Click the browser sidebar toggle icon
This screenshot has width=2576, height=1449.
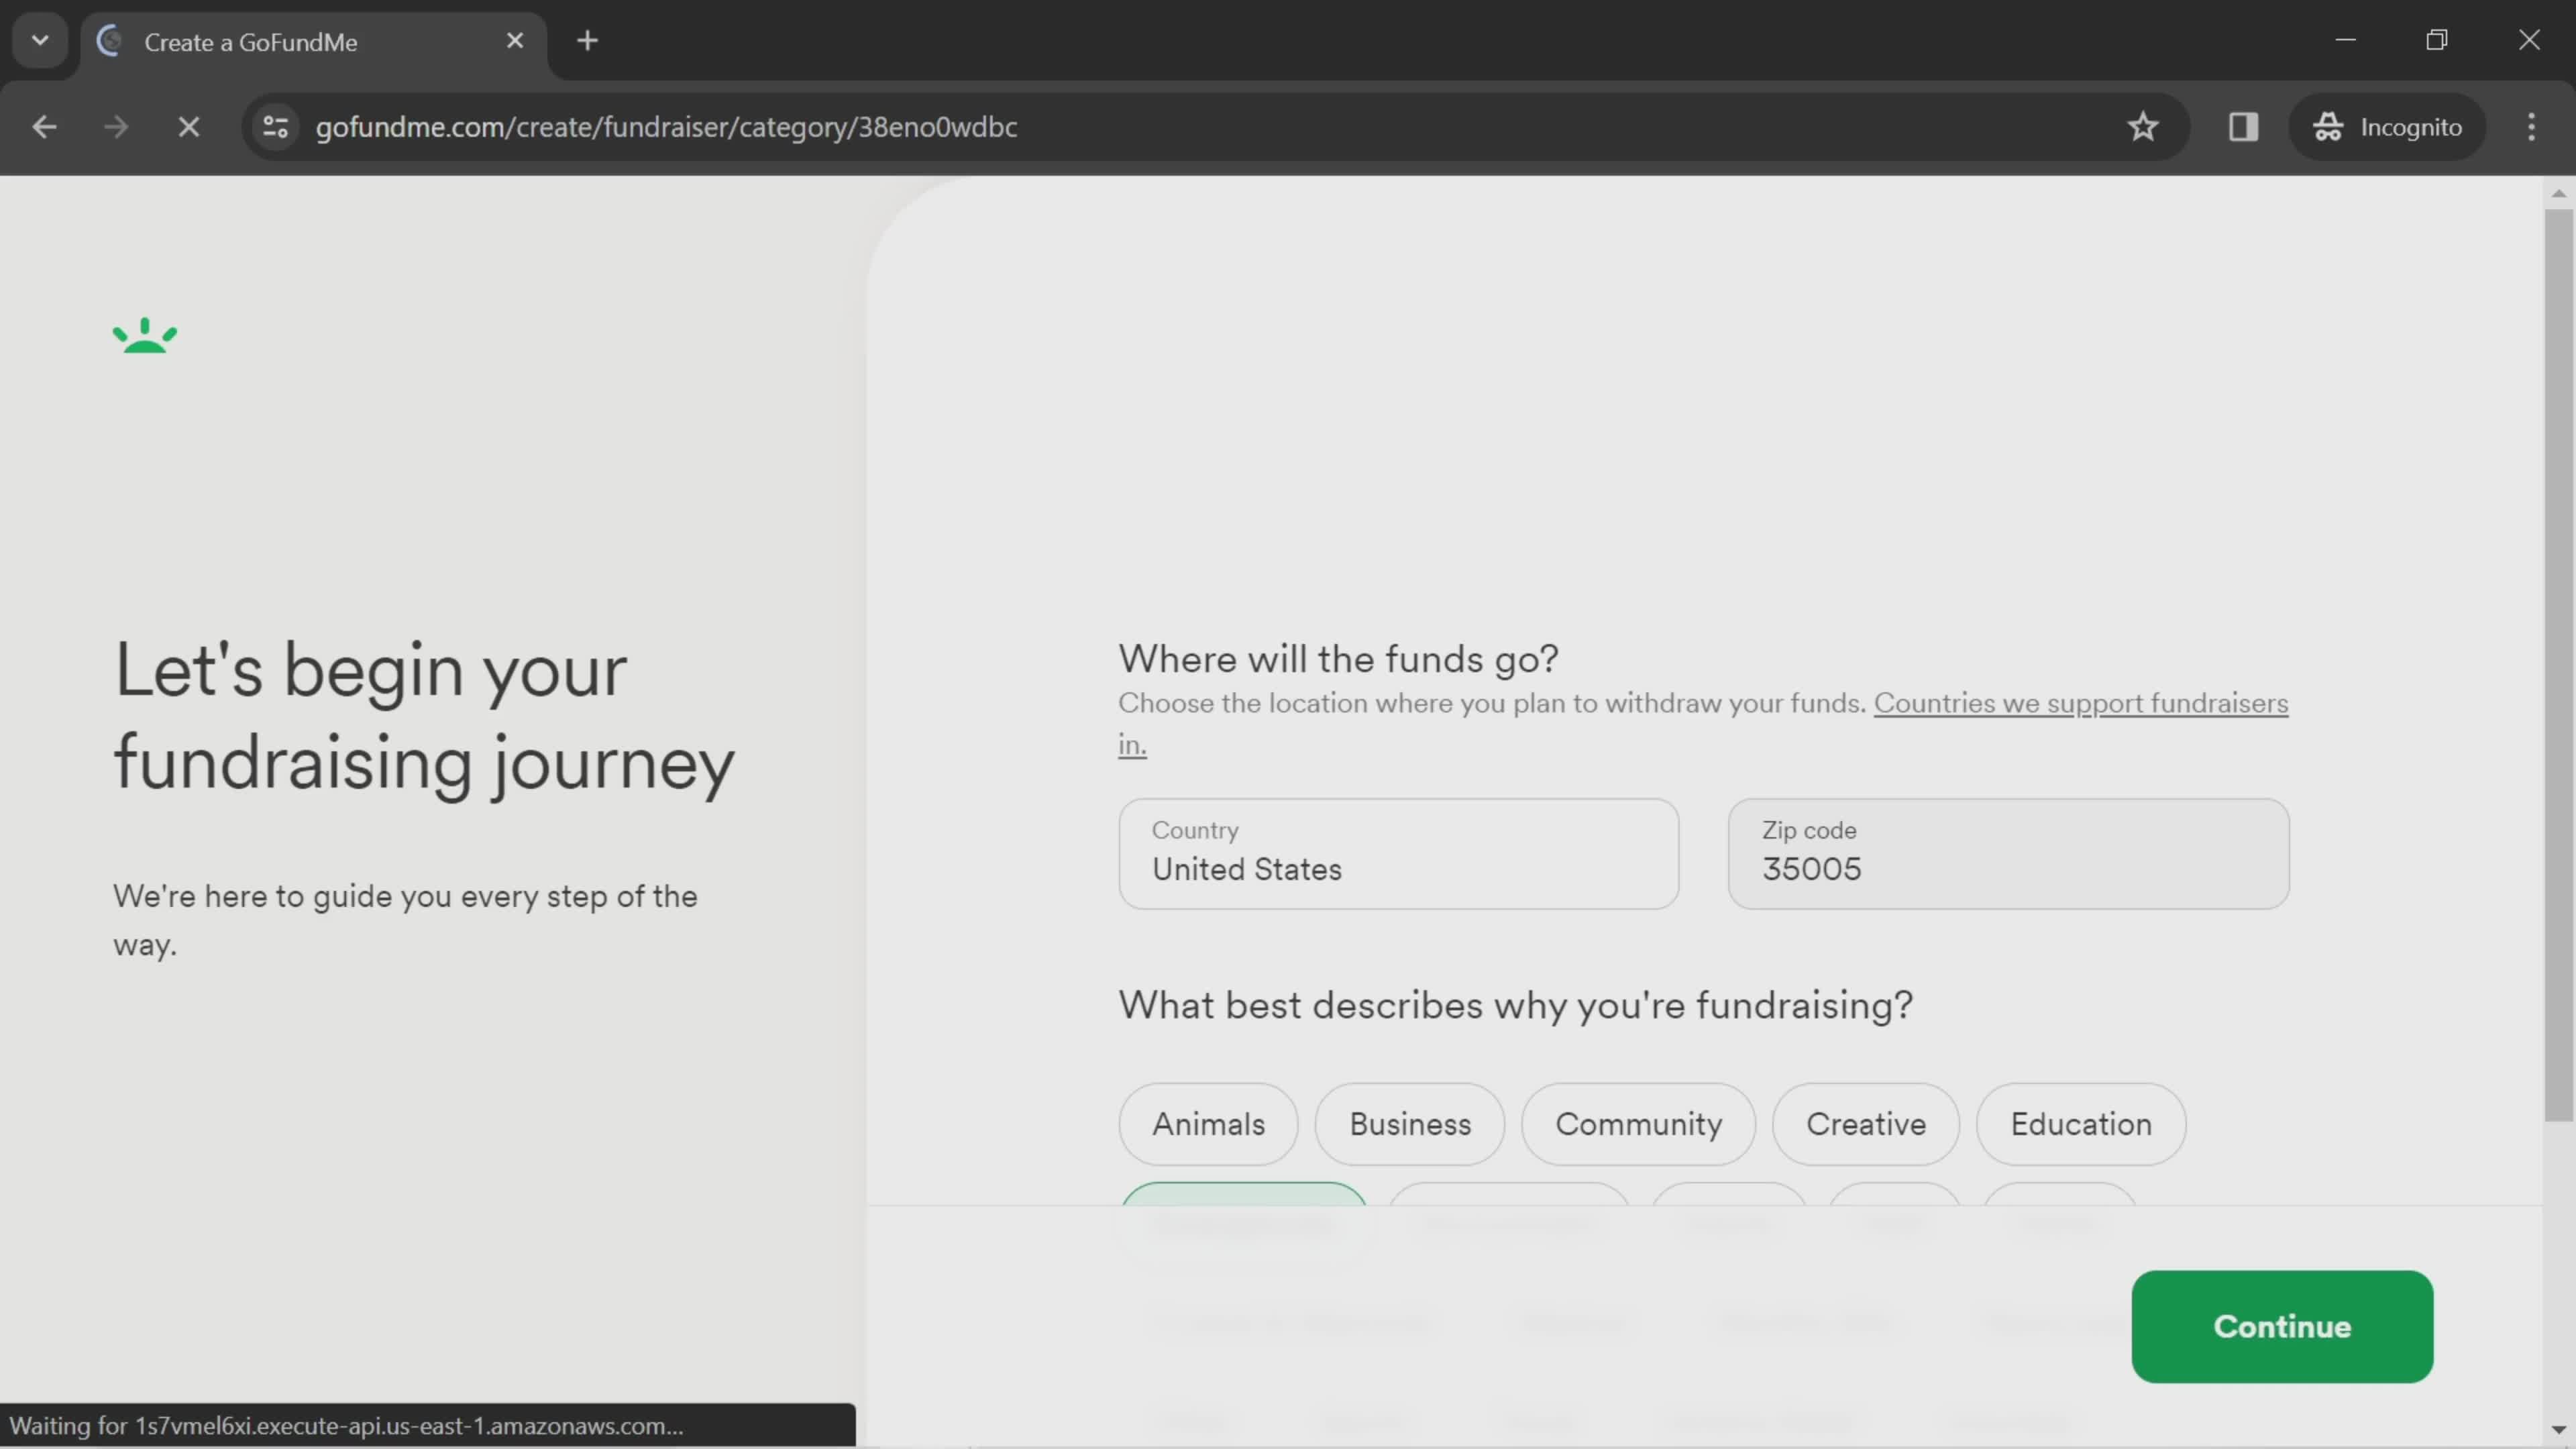click(x=2243, y=125)
